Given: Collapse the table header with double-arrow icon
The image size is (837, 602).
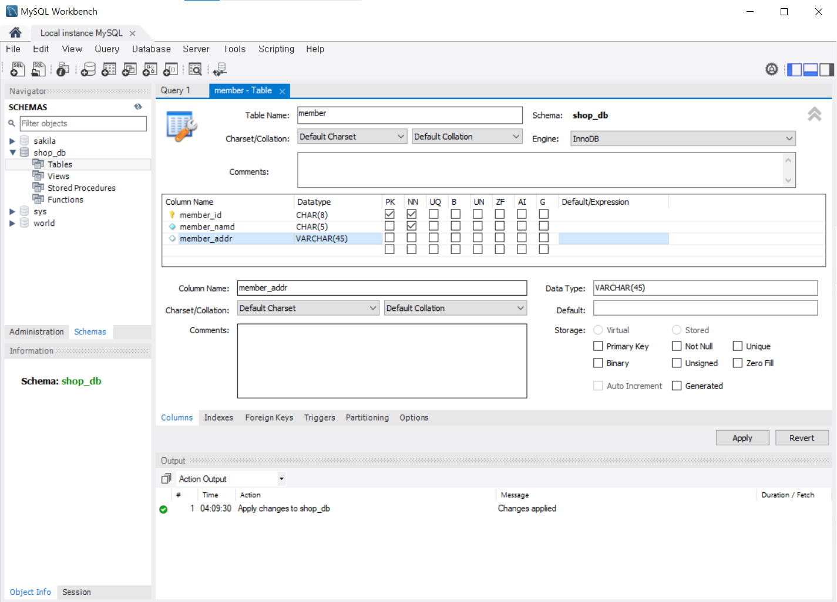Looking at the screenshot, I should click(x=815, y=114).
